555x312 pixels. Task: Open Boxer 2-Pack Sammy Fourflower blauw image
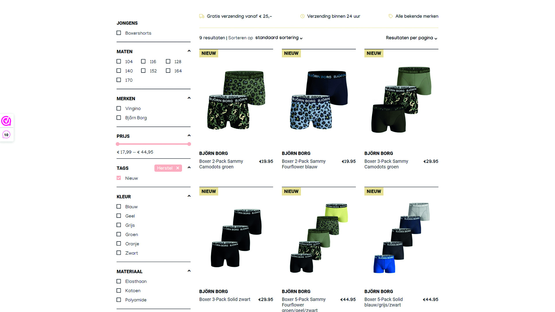pos(319,100)
